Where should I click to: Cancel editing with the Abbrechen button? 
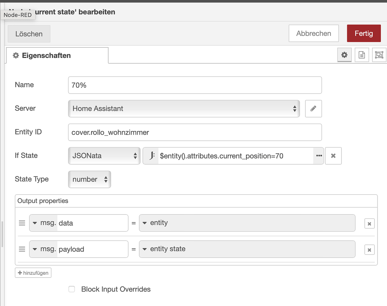click(313, 33)
